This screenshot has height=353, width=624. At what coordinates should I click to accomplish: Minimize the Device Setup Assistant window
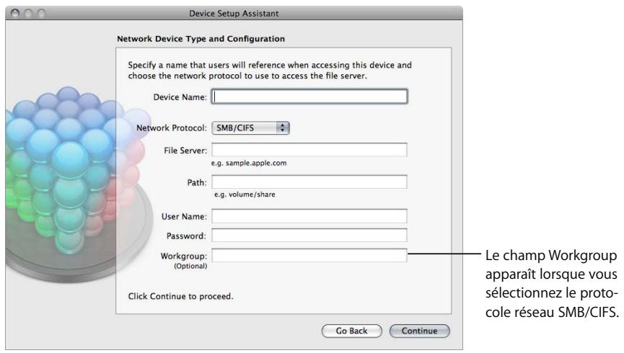point(28,13)
